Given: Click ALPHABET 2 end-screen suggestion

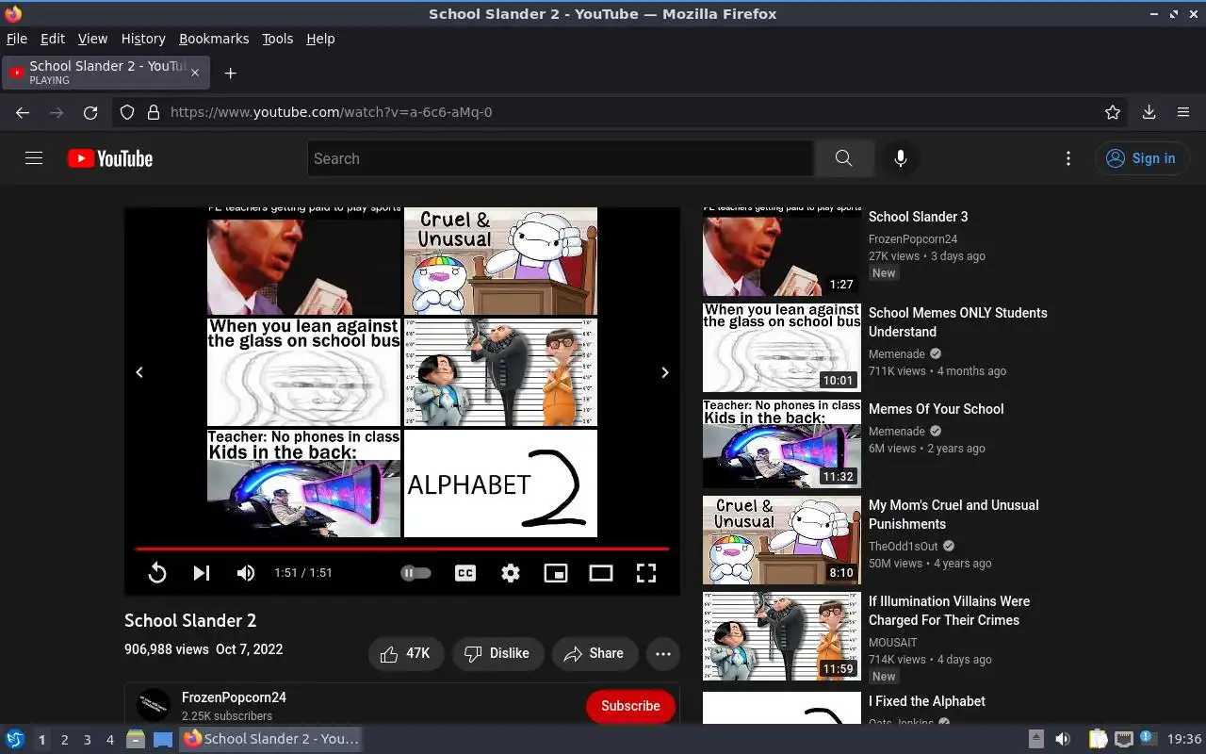Looking at the screenshot, I should [500, 484].
